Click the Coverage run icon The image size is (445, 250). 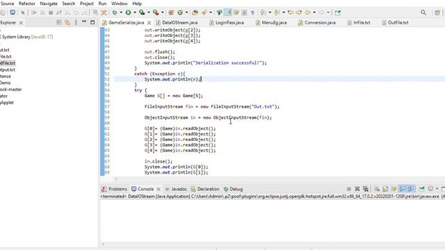coord(142,12)
